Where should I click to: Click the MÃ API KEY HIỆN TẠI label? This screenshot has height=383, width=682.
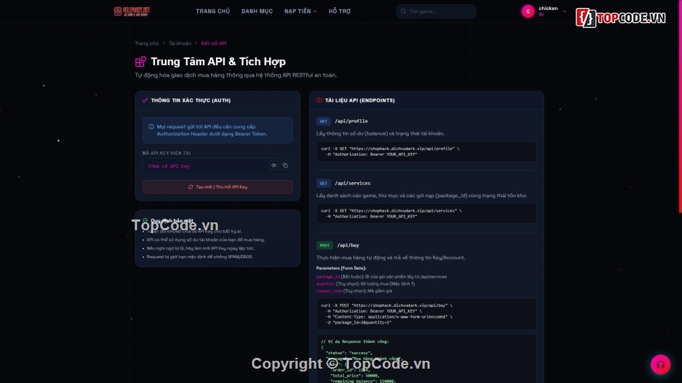coord(166,153)
